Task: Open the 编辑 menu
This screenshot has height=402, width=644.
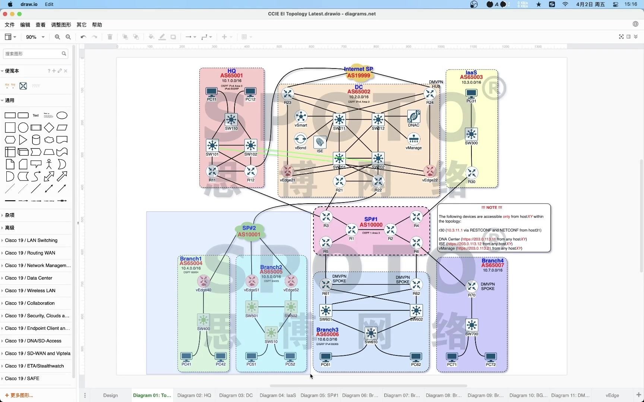Action: pyautogui.click(x=25, y=25)
